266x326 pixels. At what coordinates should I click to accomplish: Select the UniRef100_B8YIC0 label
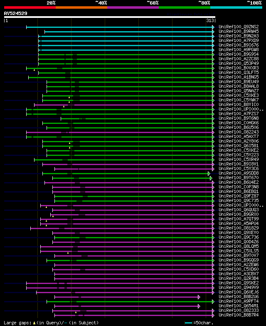point(239,105)
